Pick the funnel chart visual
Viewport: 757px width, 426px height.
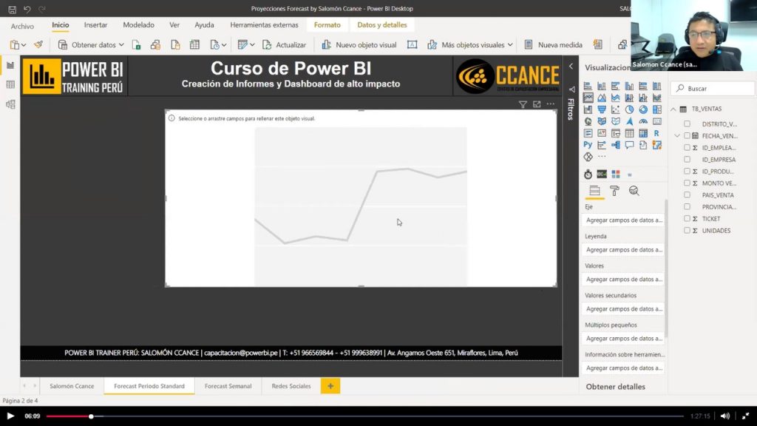pyautogui.click(x=602, y=109)
